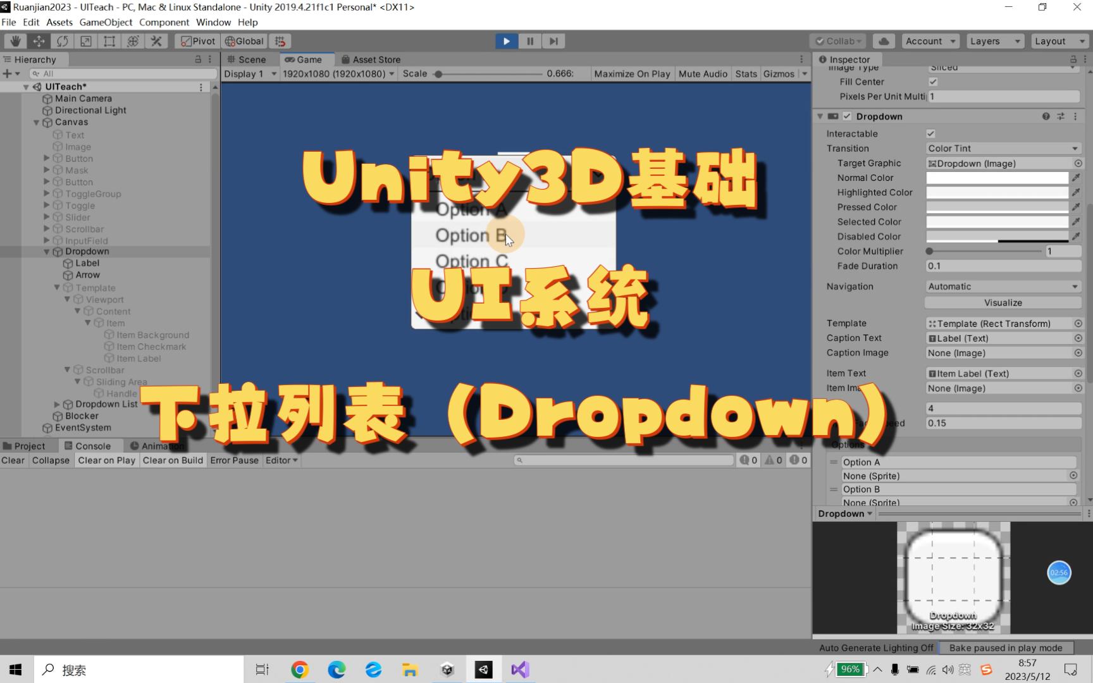Add new object with Hierarchy plus button
1093x683 pixels.
tap(11, 73)
